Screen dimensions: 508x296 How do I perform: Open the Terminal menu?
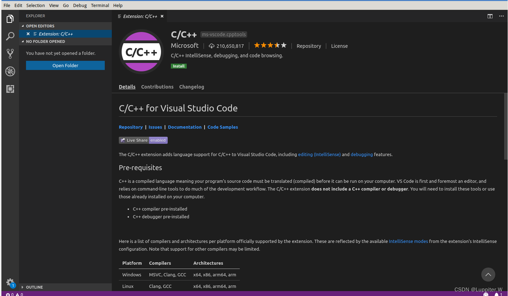coord(100,5)
